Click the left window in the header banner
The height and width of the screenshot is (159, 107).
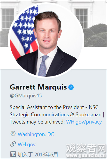(x=8, y=18)
